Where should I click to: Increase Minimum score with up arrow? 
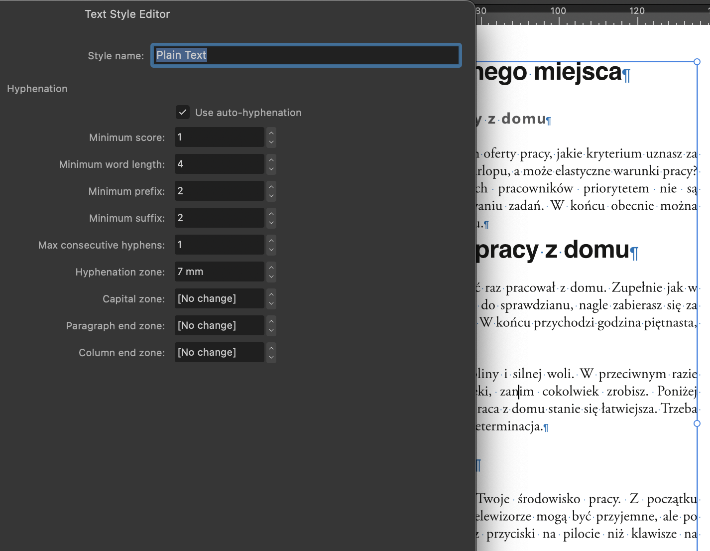point(271,132)
